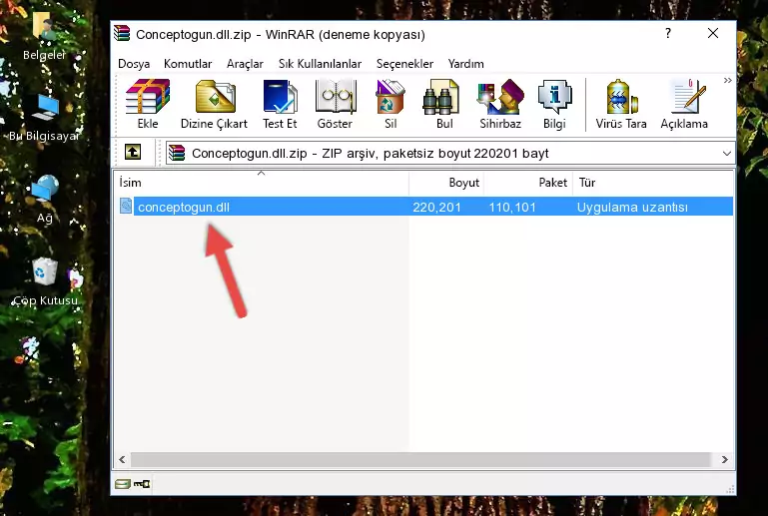Start Virüs Tara virus scan
This screenshot has width=768, height=516.
click(621, 104)
